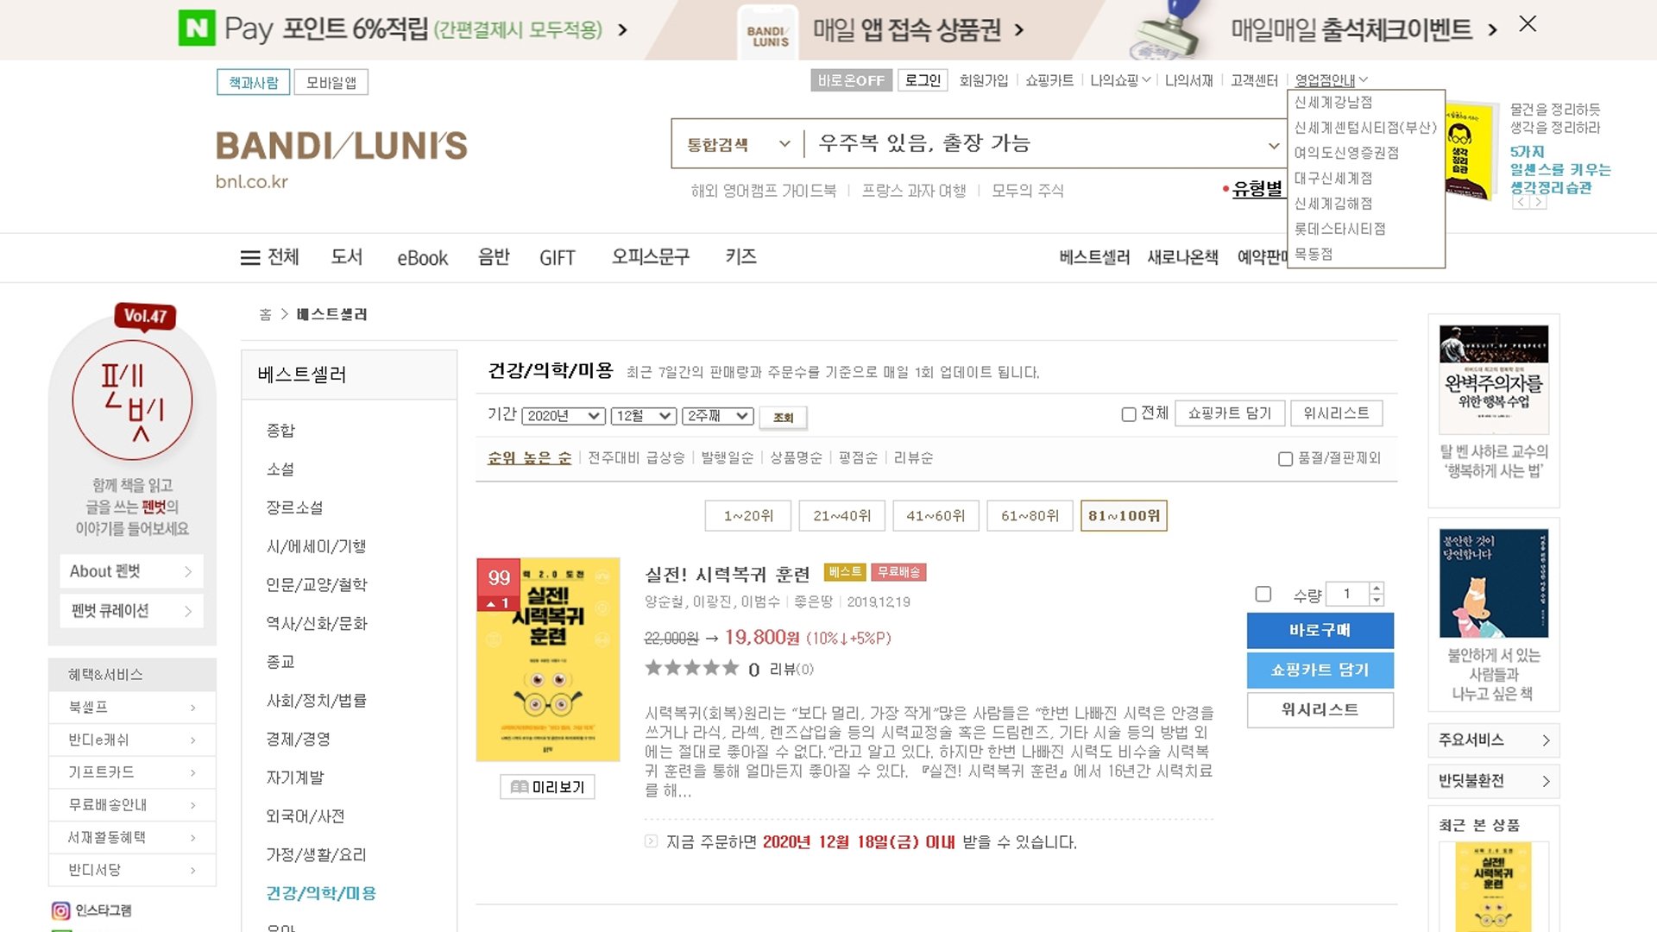Open the 2주째 week dropdown

717,416
